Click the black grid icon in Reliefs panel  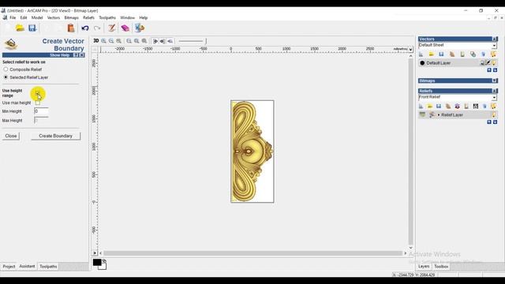(x=476, y=106)
